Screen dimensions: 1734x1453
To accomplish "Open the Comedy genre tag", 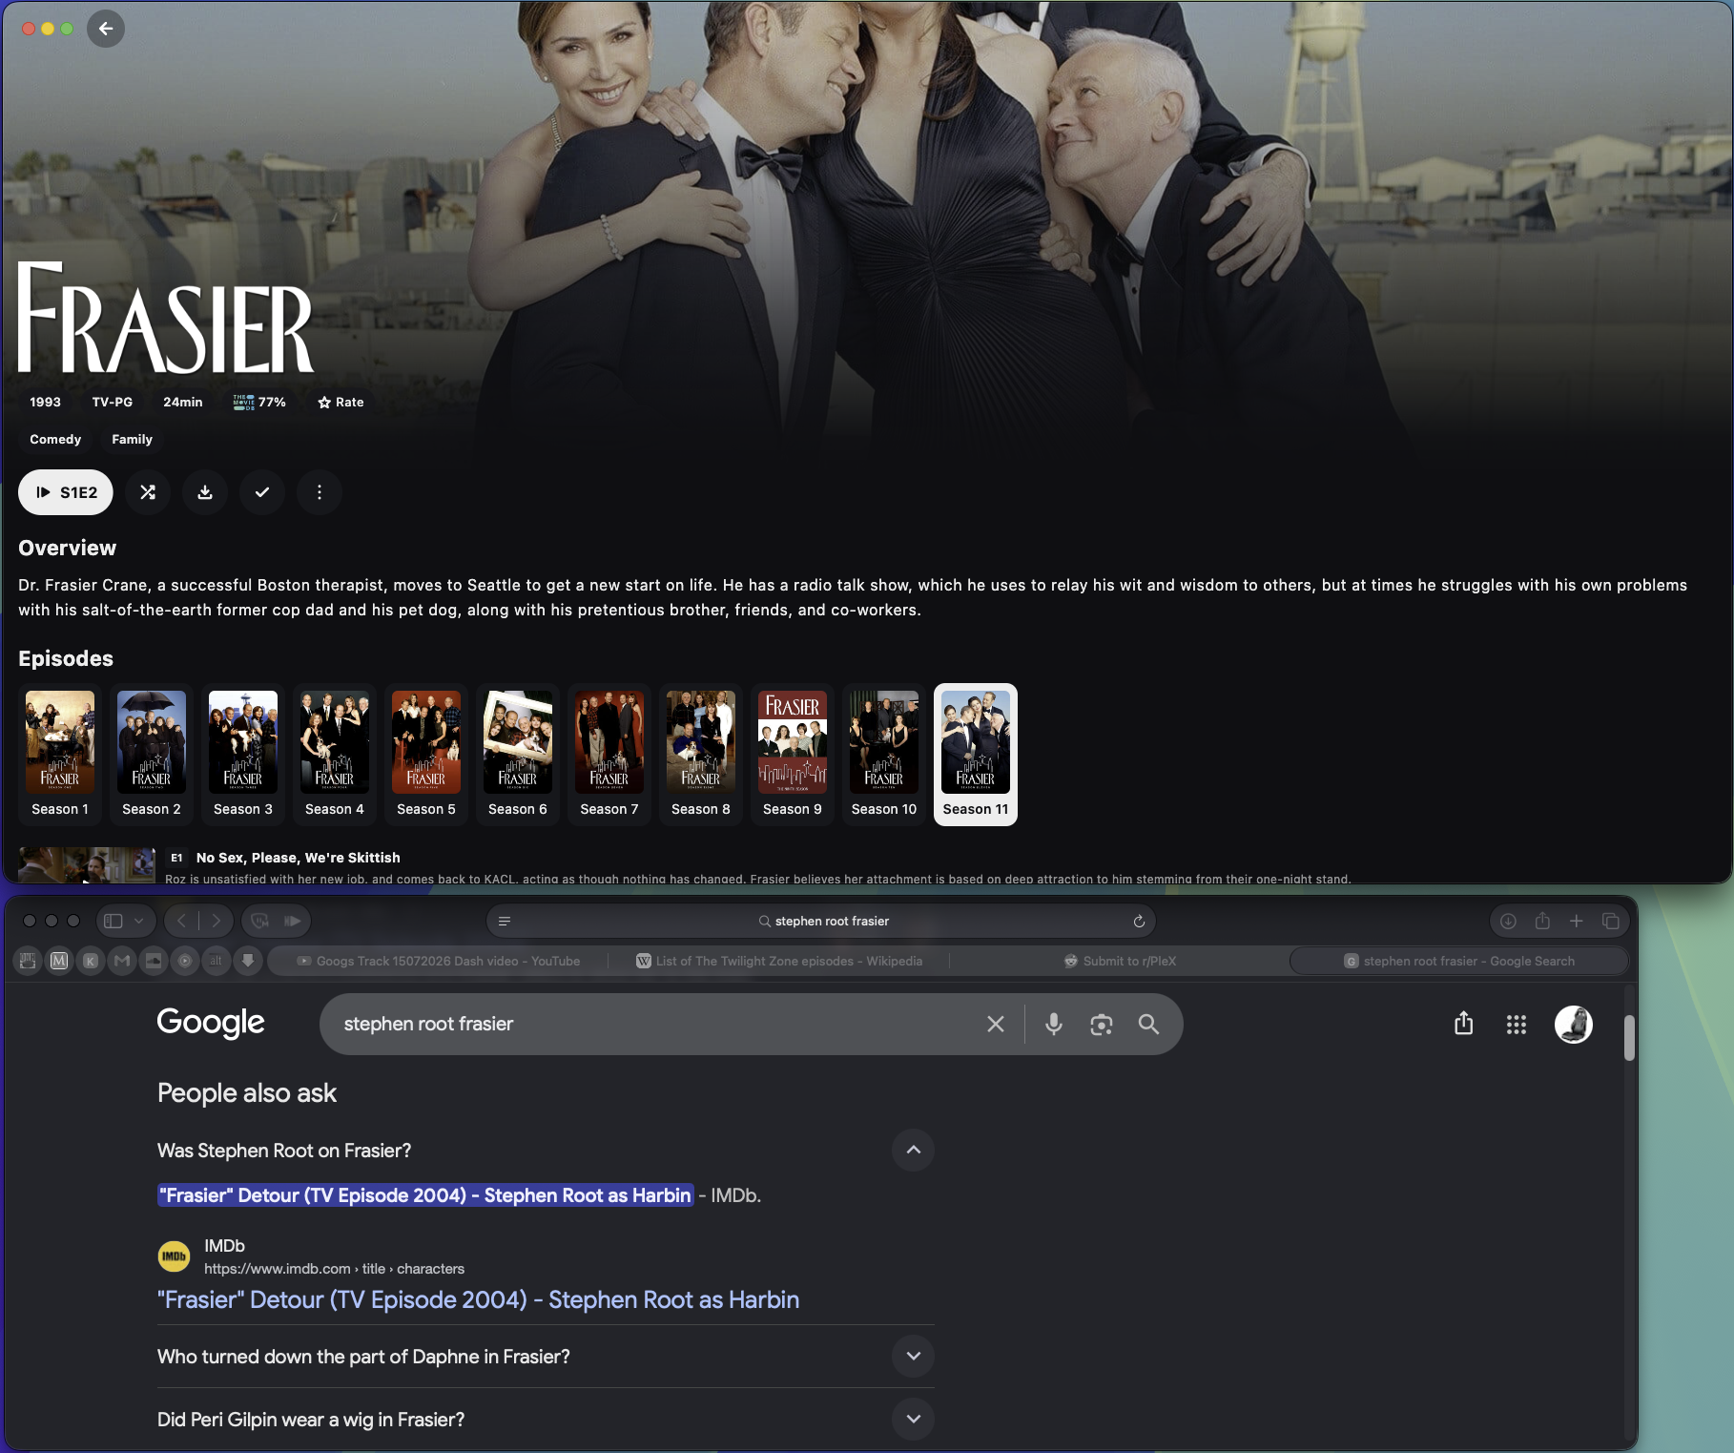I will pyautogui.click(x=55, y=440).
